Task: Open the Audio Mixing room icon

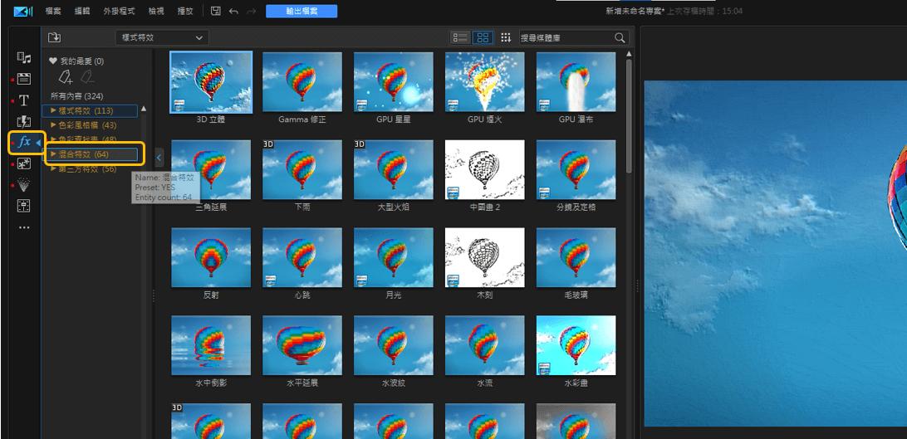Action: pos(24,206)
